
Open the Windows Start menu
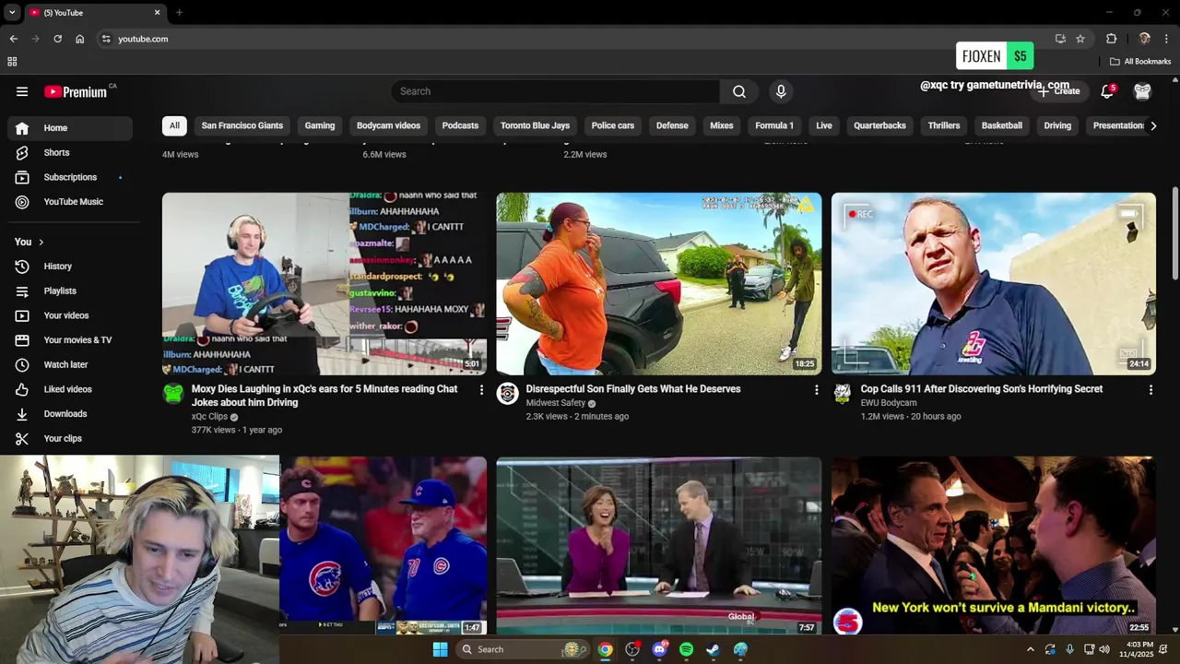[440, 649]
